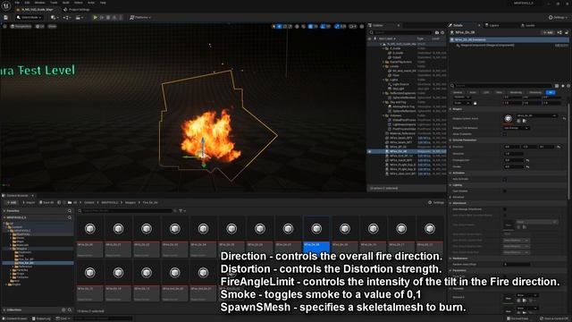
Task: Click the Play in editor button
Action: pos(96,17)
